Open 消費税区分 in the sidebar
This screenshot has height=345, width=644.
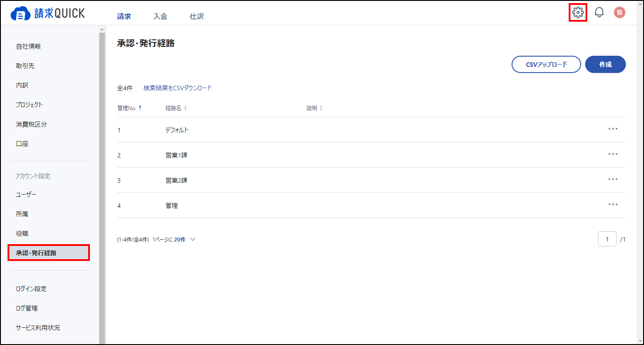(31, 124)
